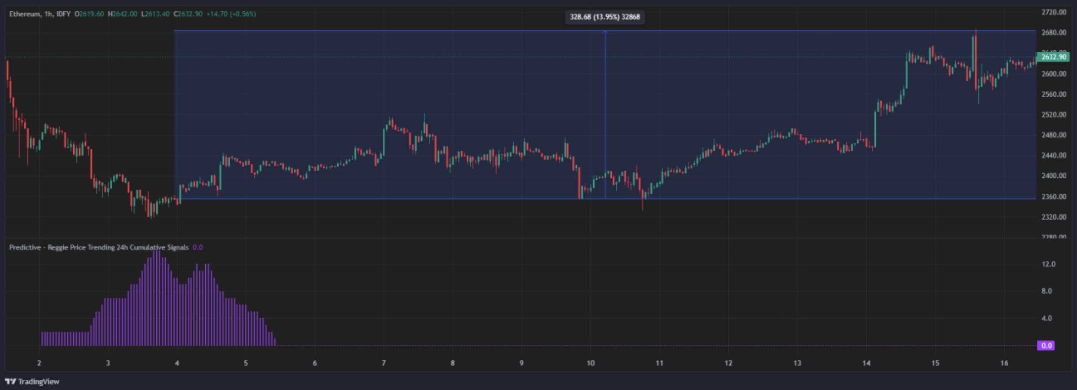
Task: Click the 4.0 indicator scale label
Action: pyautogui.click(x=1047, y=319)
